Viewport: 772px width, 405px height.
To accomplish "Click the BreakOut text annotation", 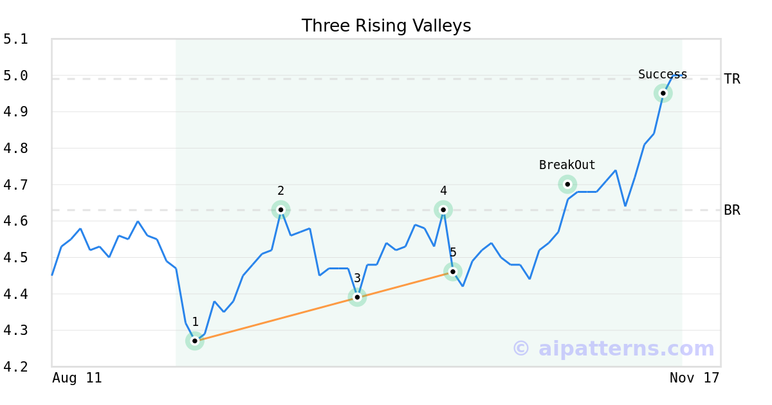I will point(567,165).
